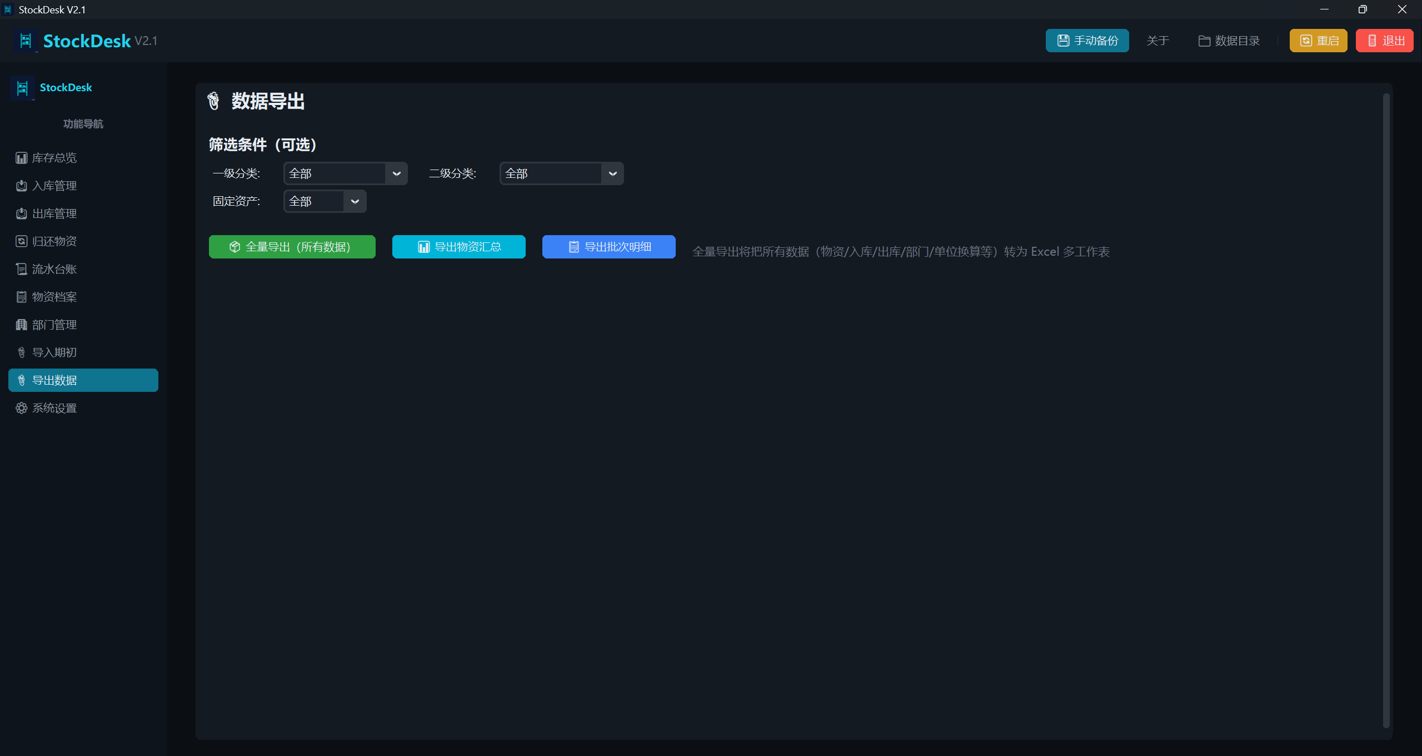Open 库存总览 inventory overview icon
Screen dimensions: 1422x756
click(21, 158)
